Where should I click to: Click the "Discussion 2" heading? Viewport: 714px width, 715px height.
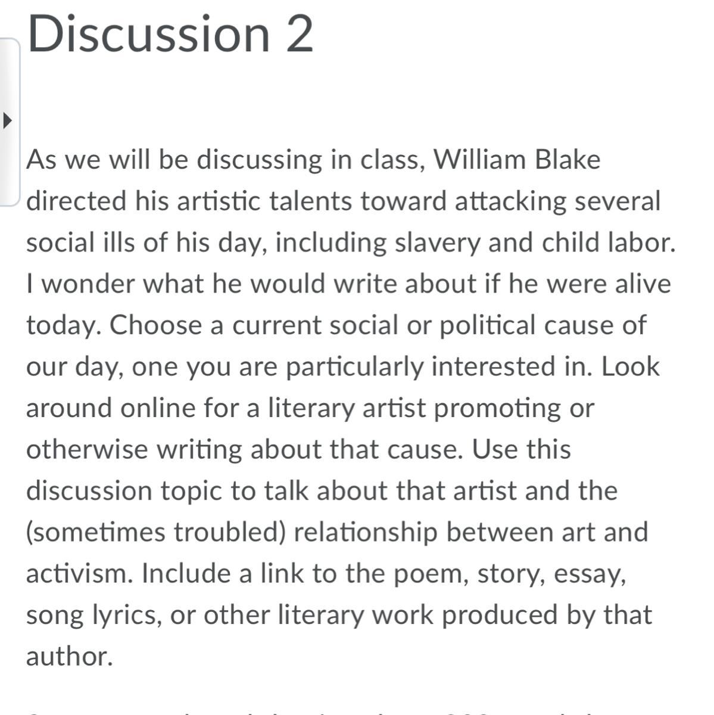click(170, 33)
